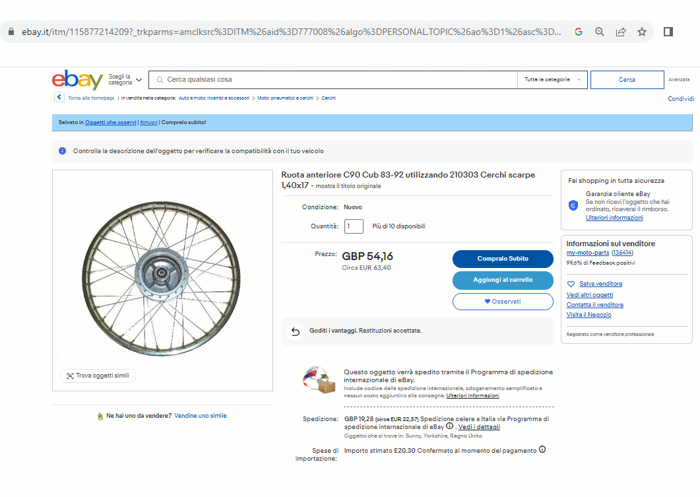
Task: Click the eBay logo
Action: point(77,80)
